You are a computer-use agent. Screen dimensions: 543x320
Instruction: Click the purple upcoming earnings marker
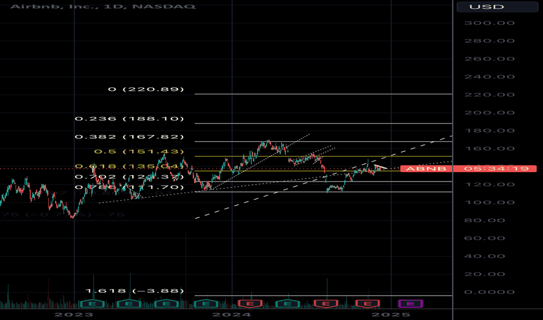410,304
